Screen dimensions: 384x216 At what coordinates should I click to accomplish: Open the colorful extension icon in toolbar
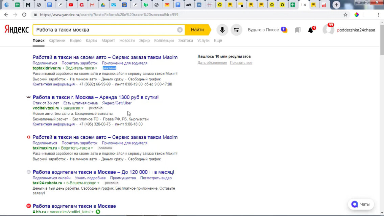[x=357, y=15]
